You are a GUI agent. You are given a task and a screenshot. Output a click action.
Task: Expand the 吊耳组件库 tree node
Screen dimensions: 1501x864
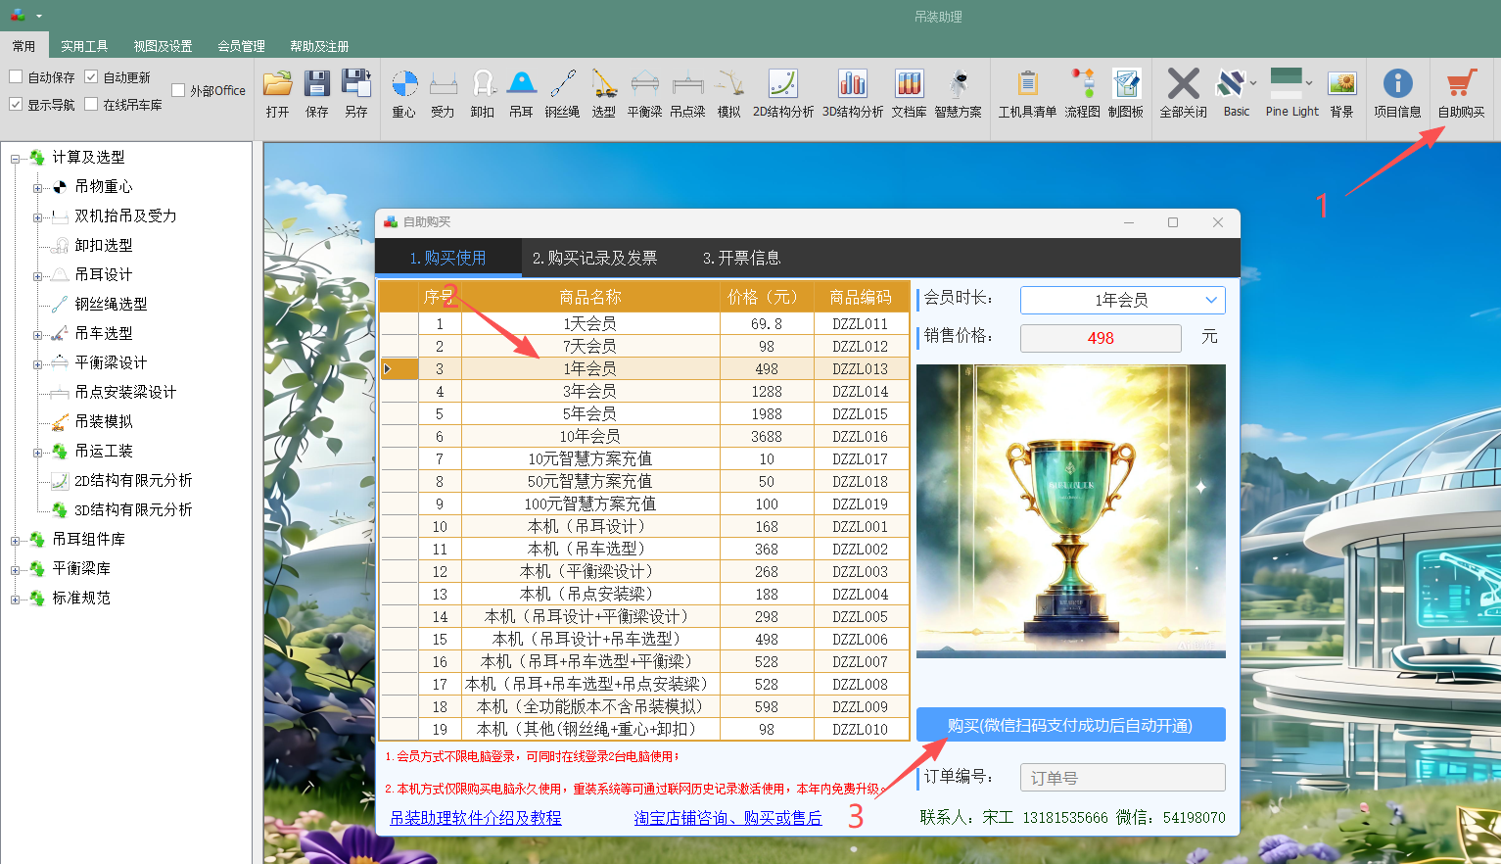click(15, 541)
